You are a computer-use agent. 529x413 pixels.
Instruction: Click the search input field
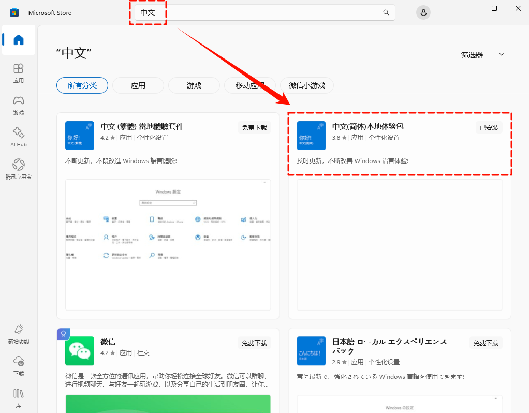point(233,12)
